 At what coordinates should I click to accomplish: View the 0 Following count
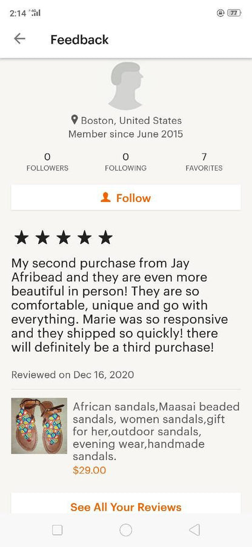pos(125,162)
